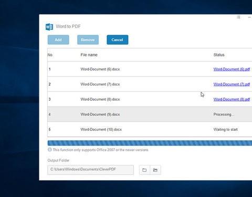252x197 pixels.
Task: Click row number 2 cell
Action: [50, 84]
